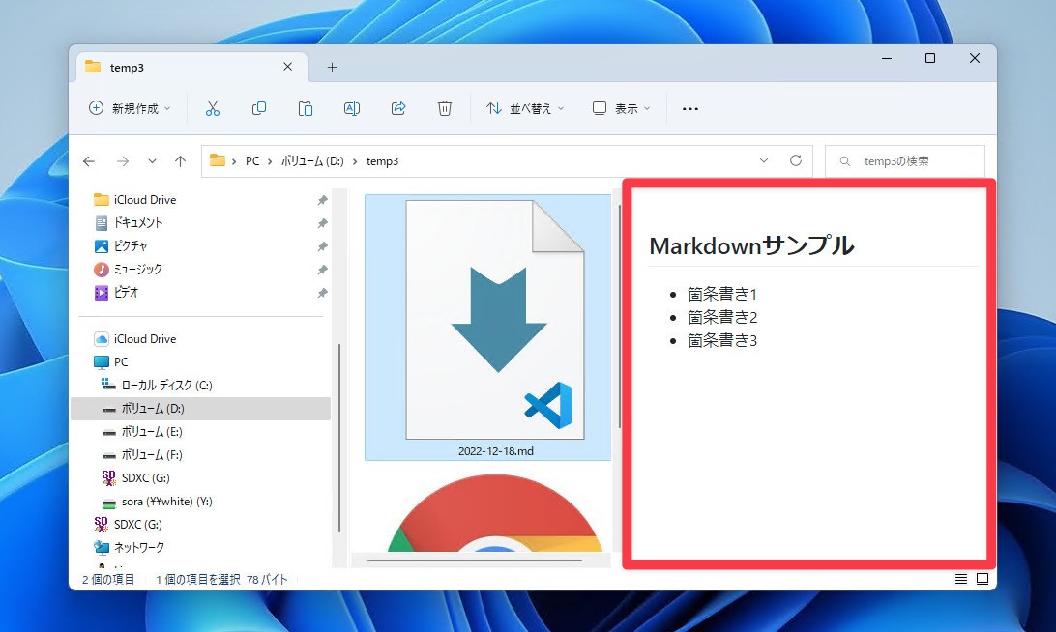
Task: Click ボリューム (D:) in the breadcrumb
Action: [x=311, y=161]
